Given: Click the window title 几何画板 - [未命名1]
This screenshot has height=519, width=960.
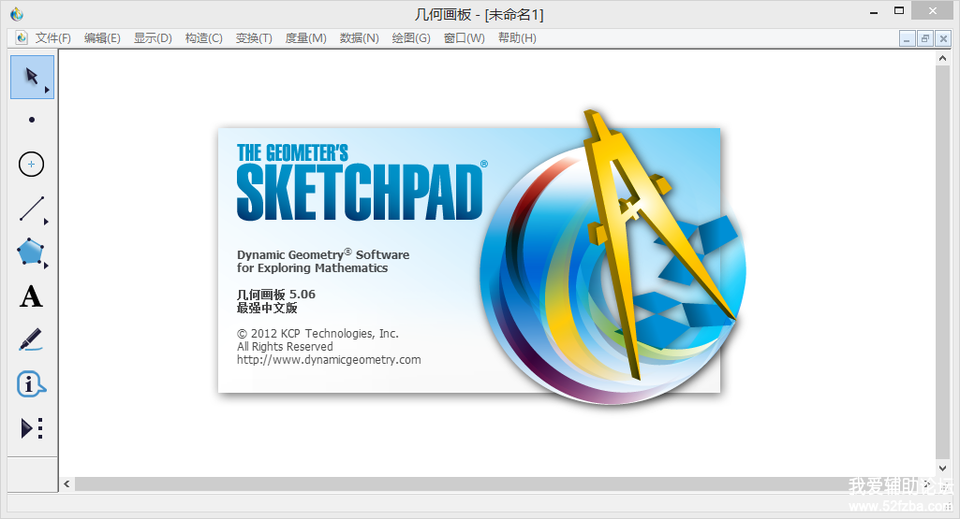Looking at the screenshot, I should (x=480, y=14).
